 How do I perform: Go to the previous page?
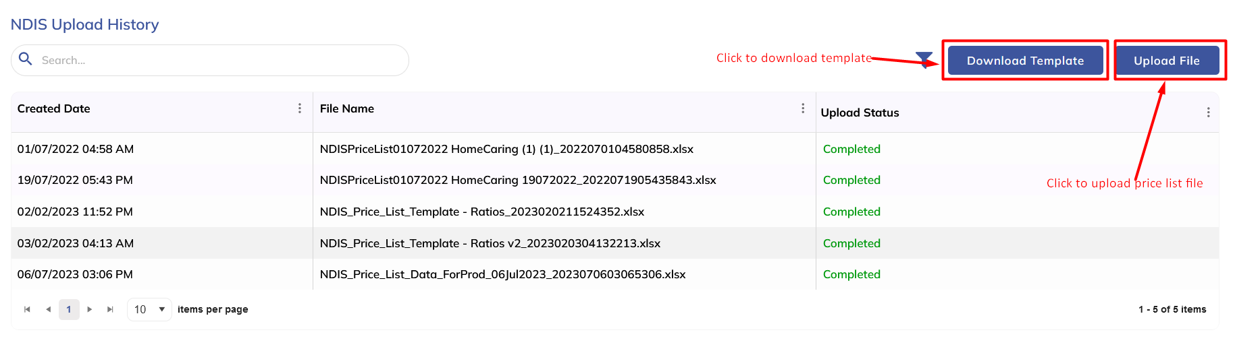point(48,309)
